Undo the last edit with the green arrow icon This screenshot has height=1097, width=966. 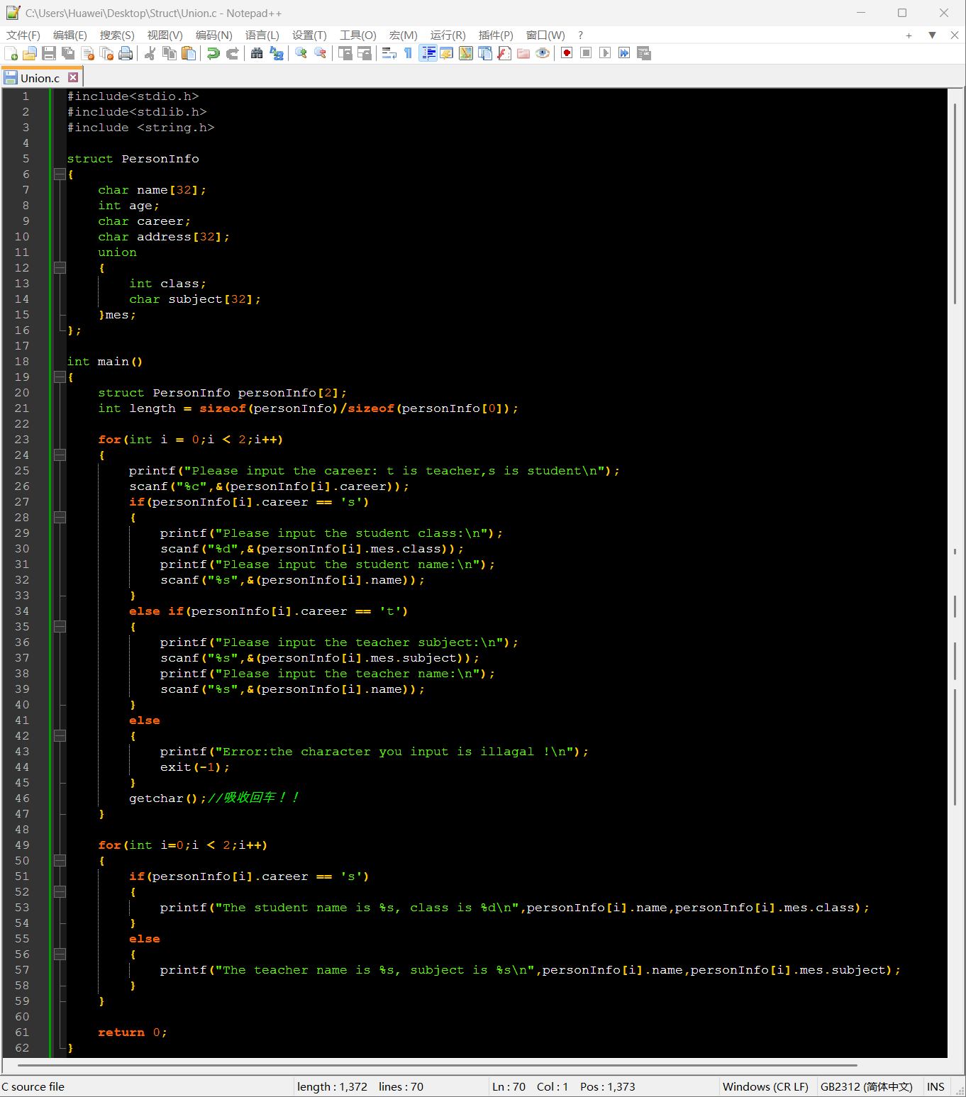tap(213, 53)
